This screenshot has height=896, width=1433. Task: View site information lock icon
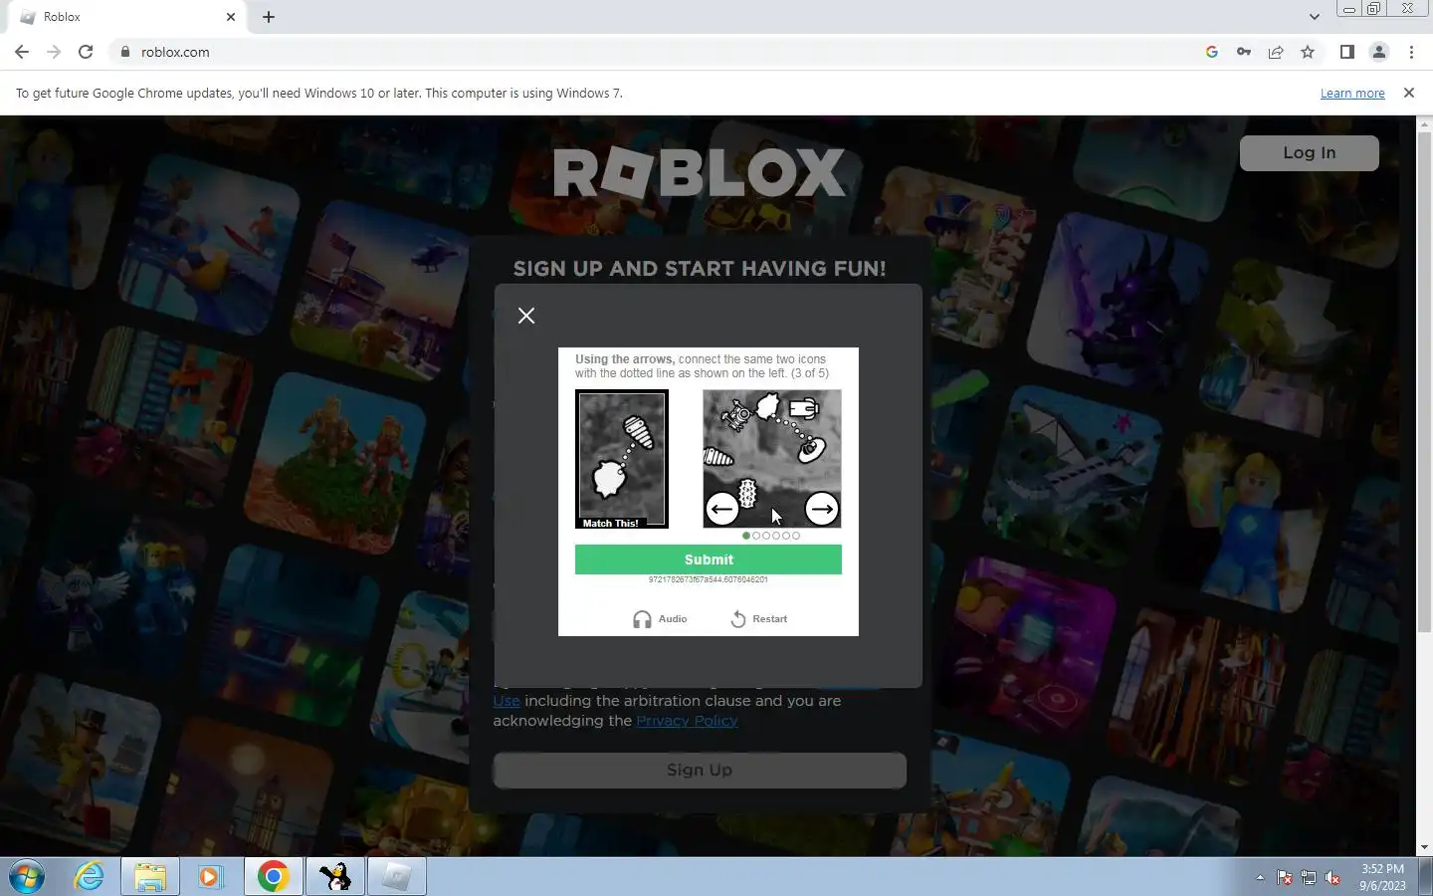(124, 52)
